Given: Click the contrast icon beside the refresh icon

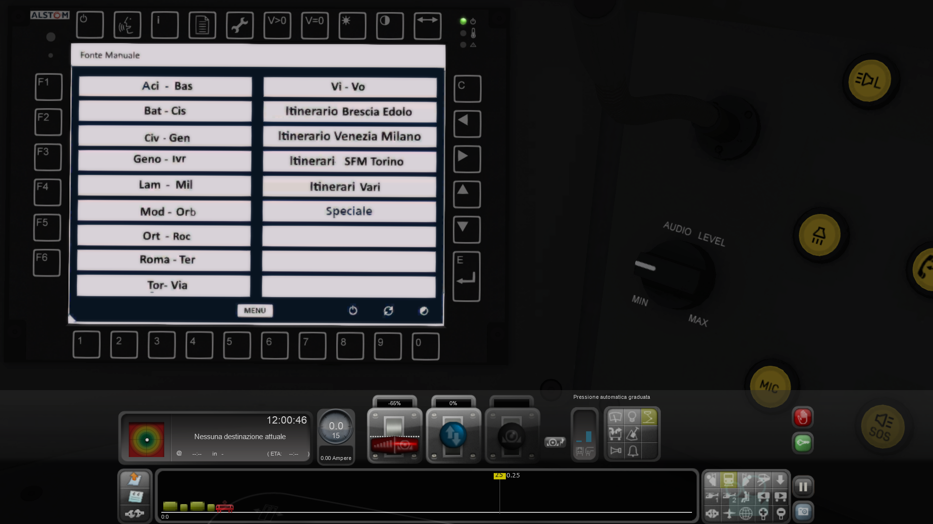Looking at the screenshot, I should coord(424,311).
